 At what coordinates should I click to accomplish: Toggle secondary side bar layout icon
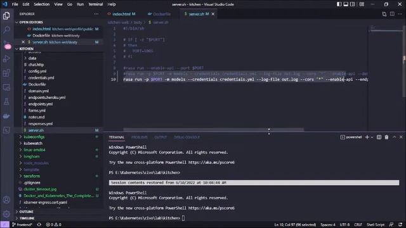click(353, 4)
